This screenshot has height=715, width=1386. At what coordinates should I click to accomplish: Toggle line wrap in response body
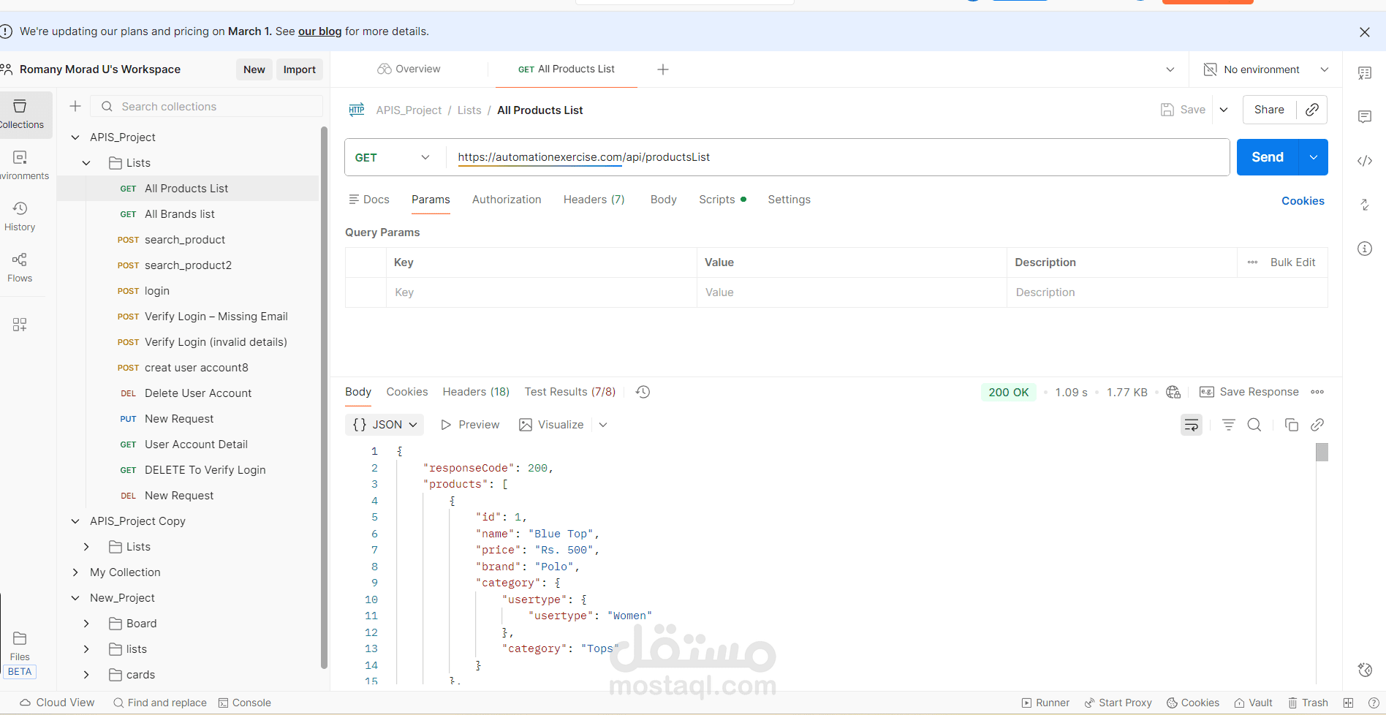tap(1192, 425)
